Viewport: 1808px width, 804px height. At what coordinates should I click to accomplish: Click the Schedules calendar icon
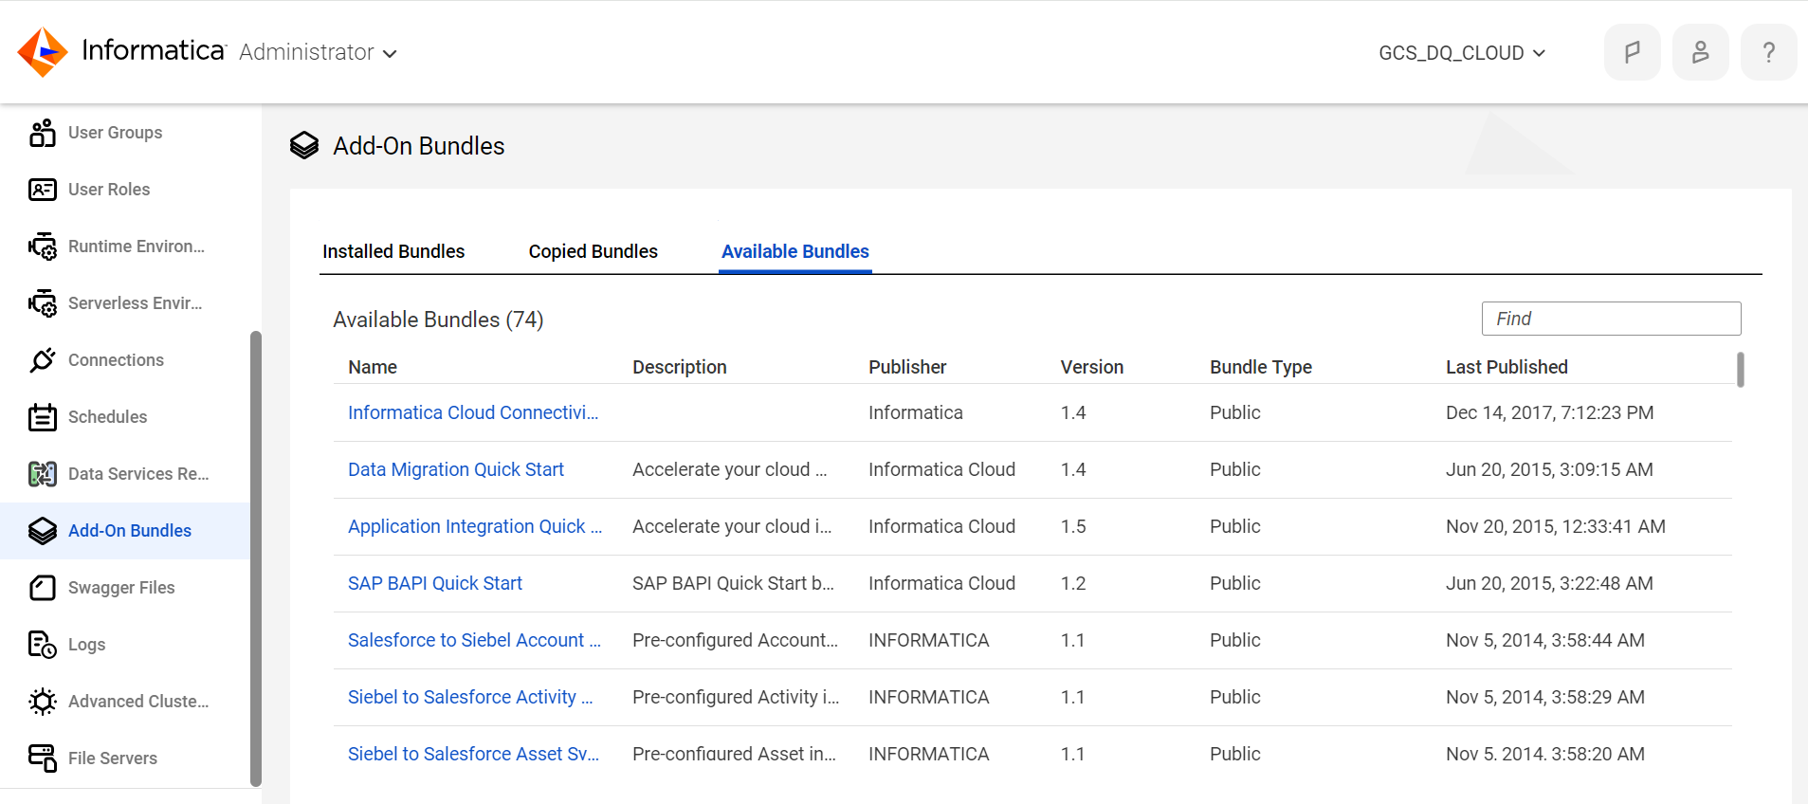coord(43,417)
